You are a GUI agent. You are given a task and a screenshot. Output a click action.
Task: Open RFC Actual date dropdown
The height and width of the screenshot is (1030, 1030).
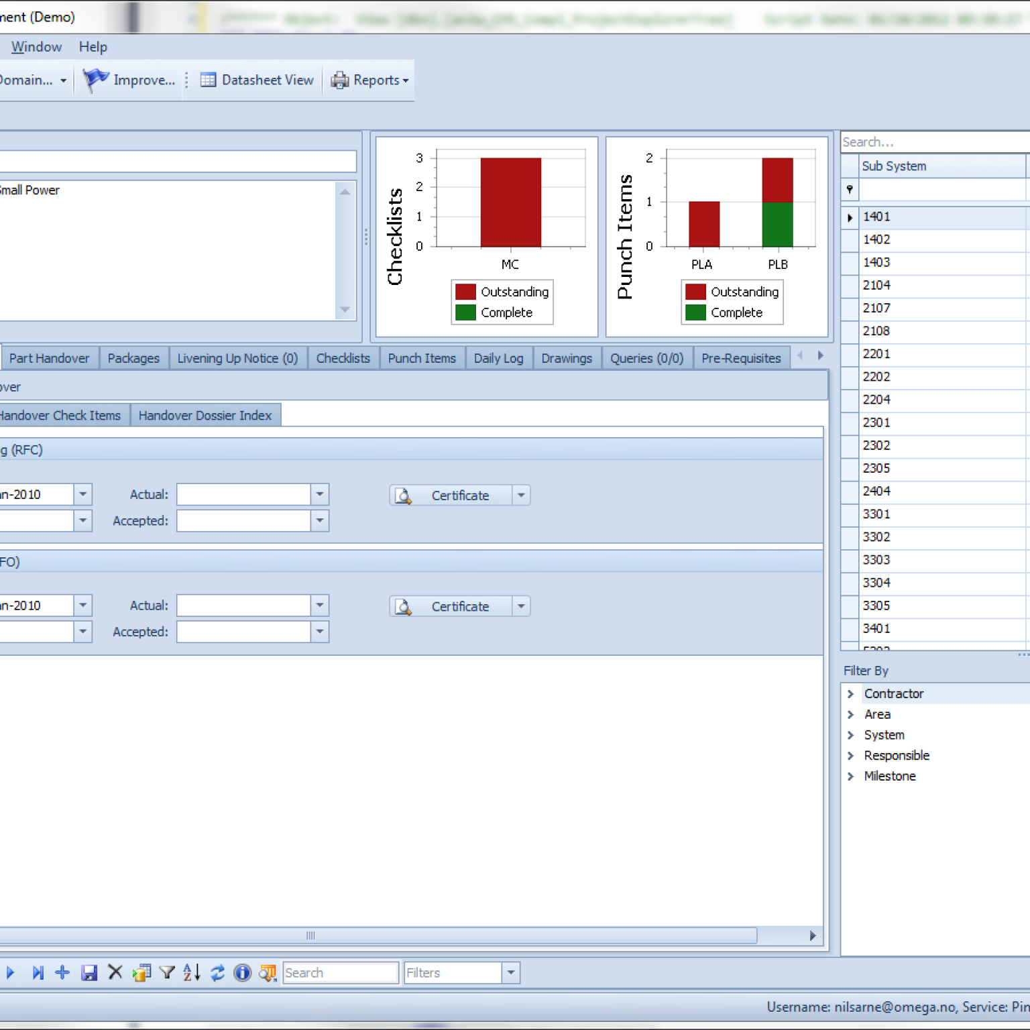320,494
